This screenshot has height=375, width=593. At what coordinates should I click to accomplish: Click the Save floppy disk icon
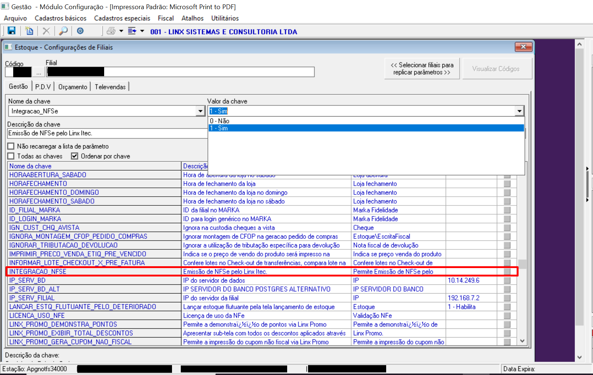[12, 31]
